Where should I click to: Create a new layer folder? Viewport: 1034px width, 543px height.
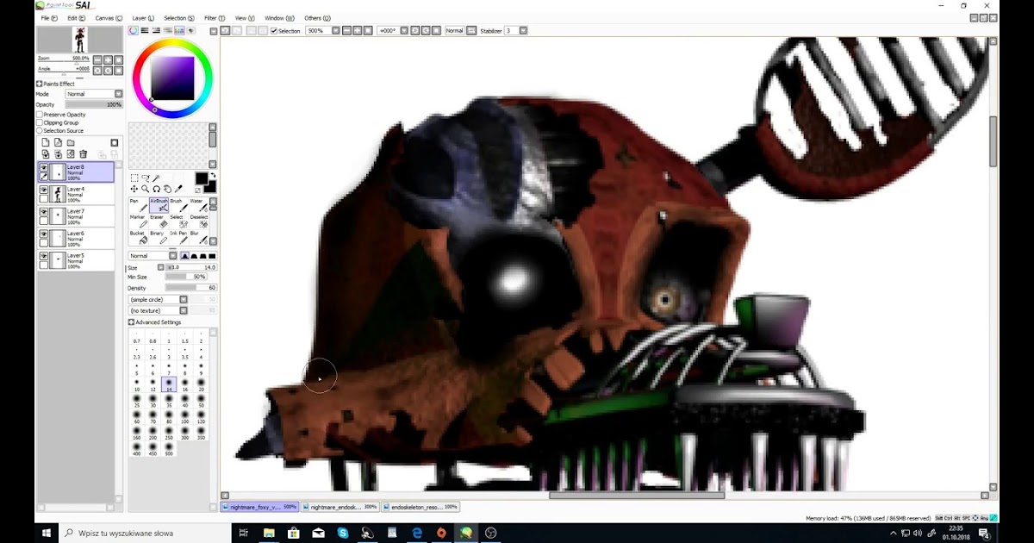[71, 142]
